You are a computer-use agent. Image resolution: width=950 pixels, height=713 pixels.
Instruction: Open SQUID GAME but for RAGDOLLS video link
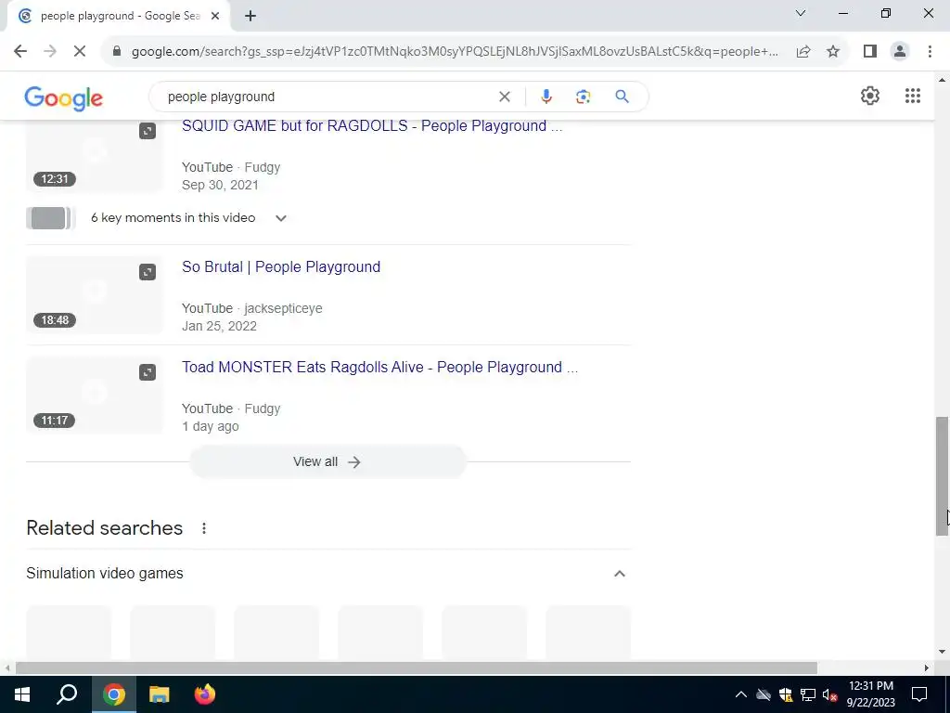pos(372,126)
